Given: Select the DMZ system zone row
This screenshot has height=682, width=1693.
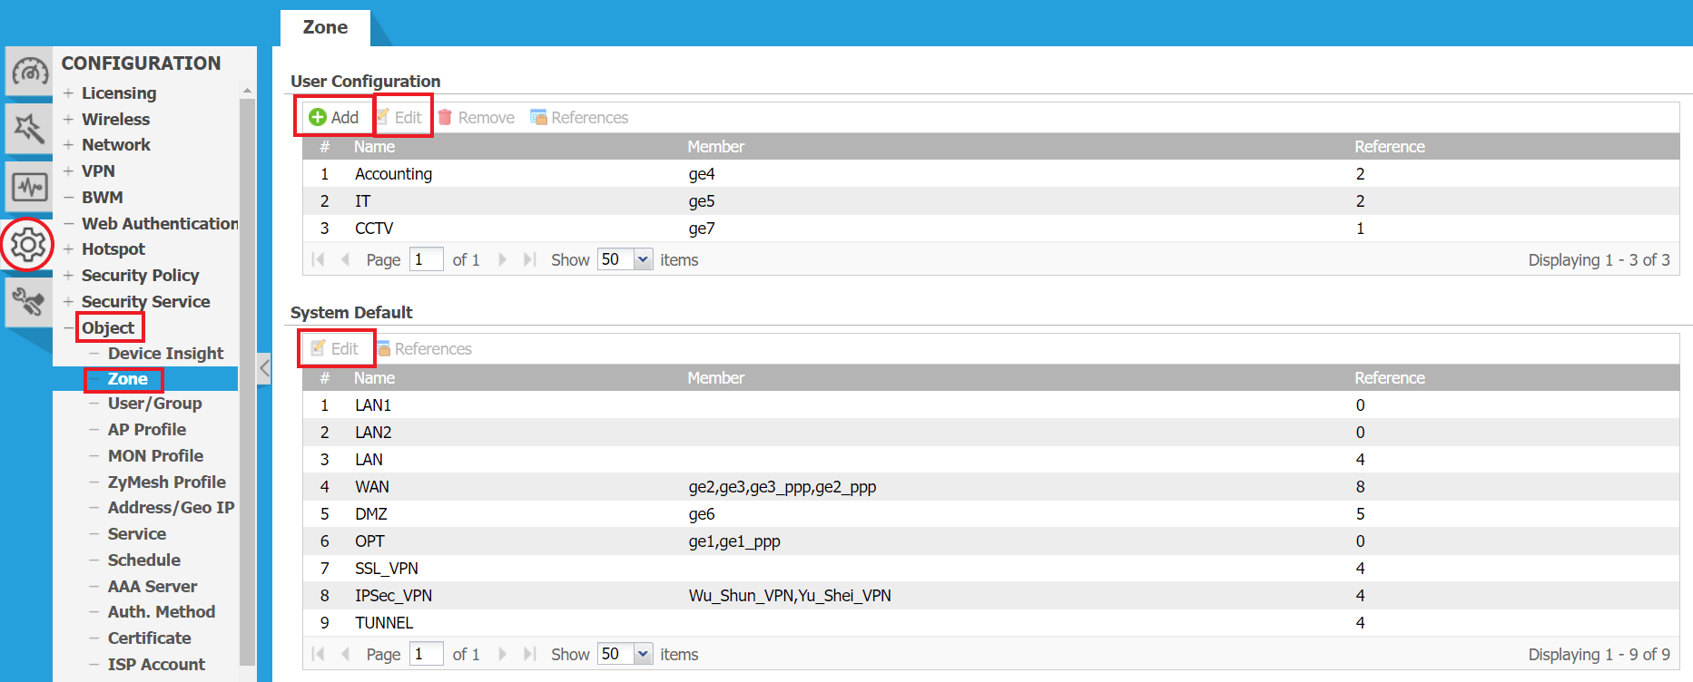Looking at the screenshot, I should [990, 514].
